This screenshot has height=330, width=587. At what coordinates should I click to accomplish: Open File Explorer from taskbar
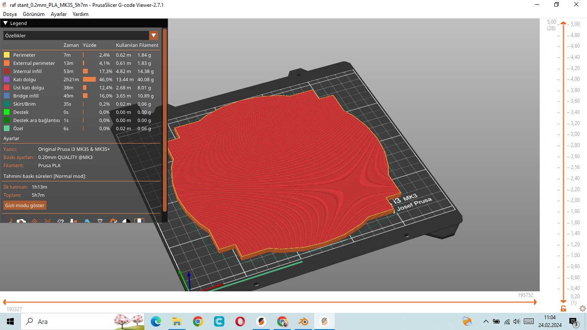[177, 321]
